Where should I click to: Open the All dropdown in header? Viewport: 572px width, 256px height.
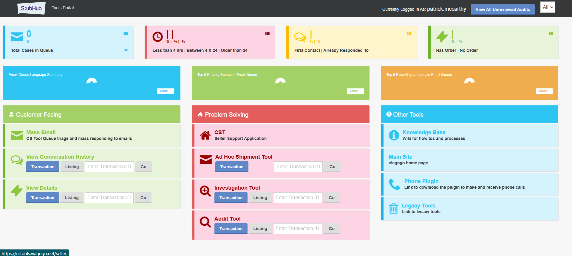tap(548, 7)
